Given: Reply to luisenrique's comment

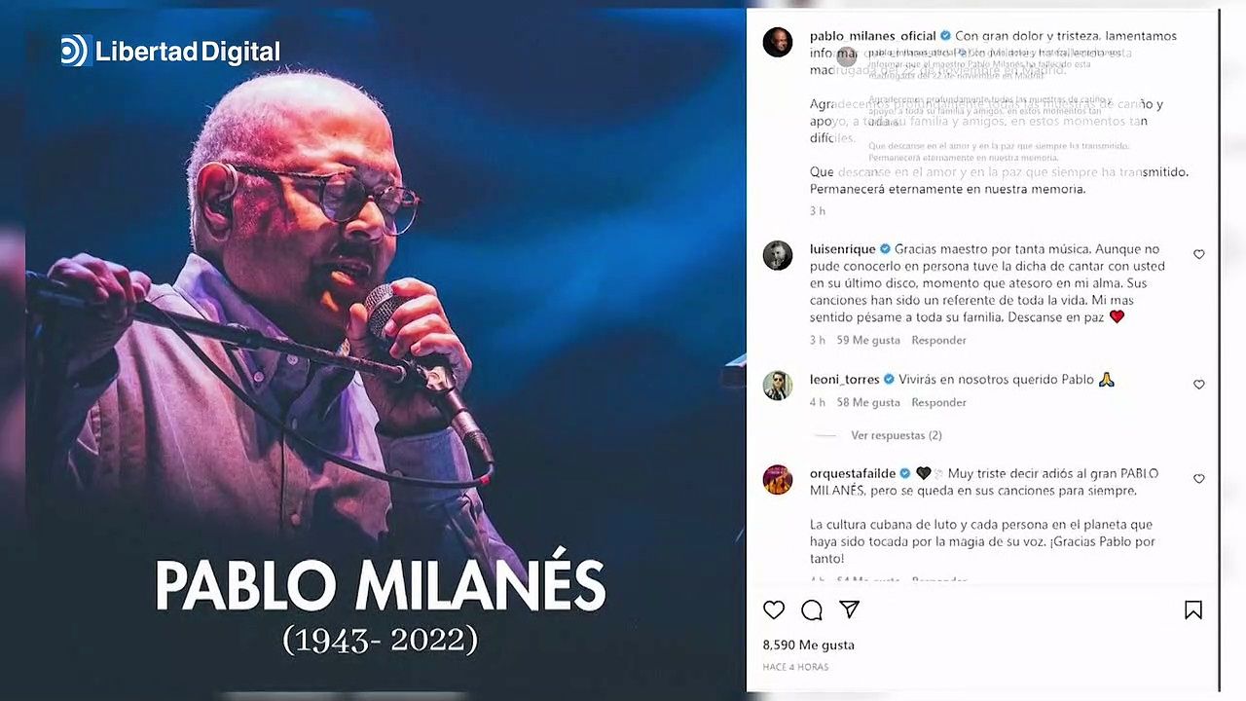Looking at the screenshot, I should (938, 340).
